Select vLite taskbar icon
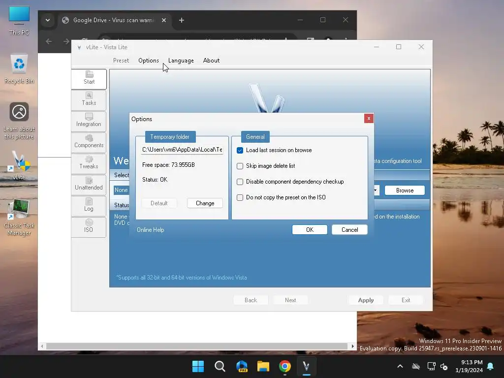Image resolution: width=504 pixels, height=378 pixels. 306,366
